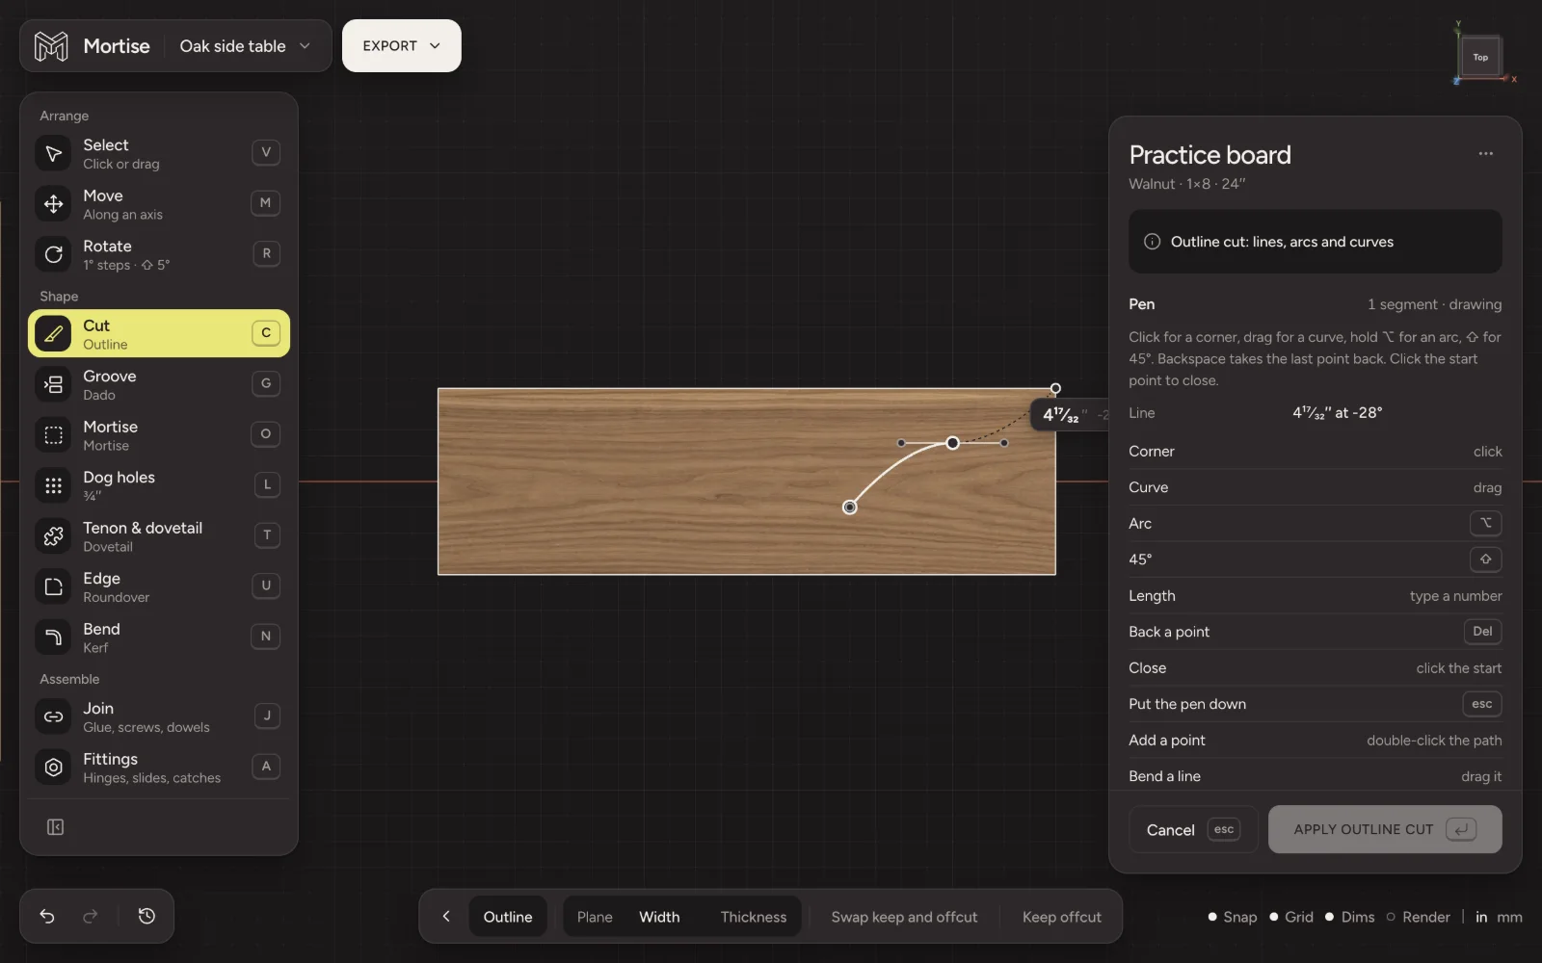Switch units to mm
Image resolution: width=1542 pixels, height=963 pixels.
(1509, 917)
